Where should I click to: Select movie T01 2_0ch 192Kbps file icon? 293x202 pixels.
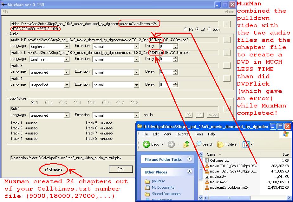(207, 166)
